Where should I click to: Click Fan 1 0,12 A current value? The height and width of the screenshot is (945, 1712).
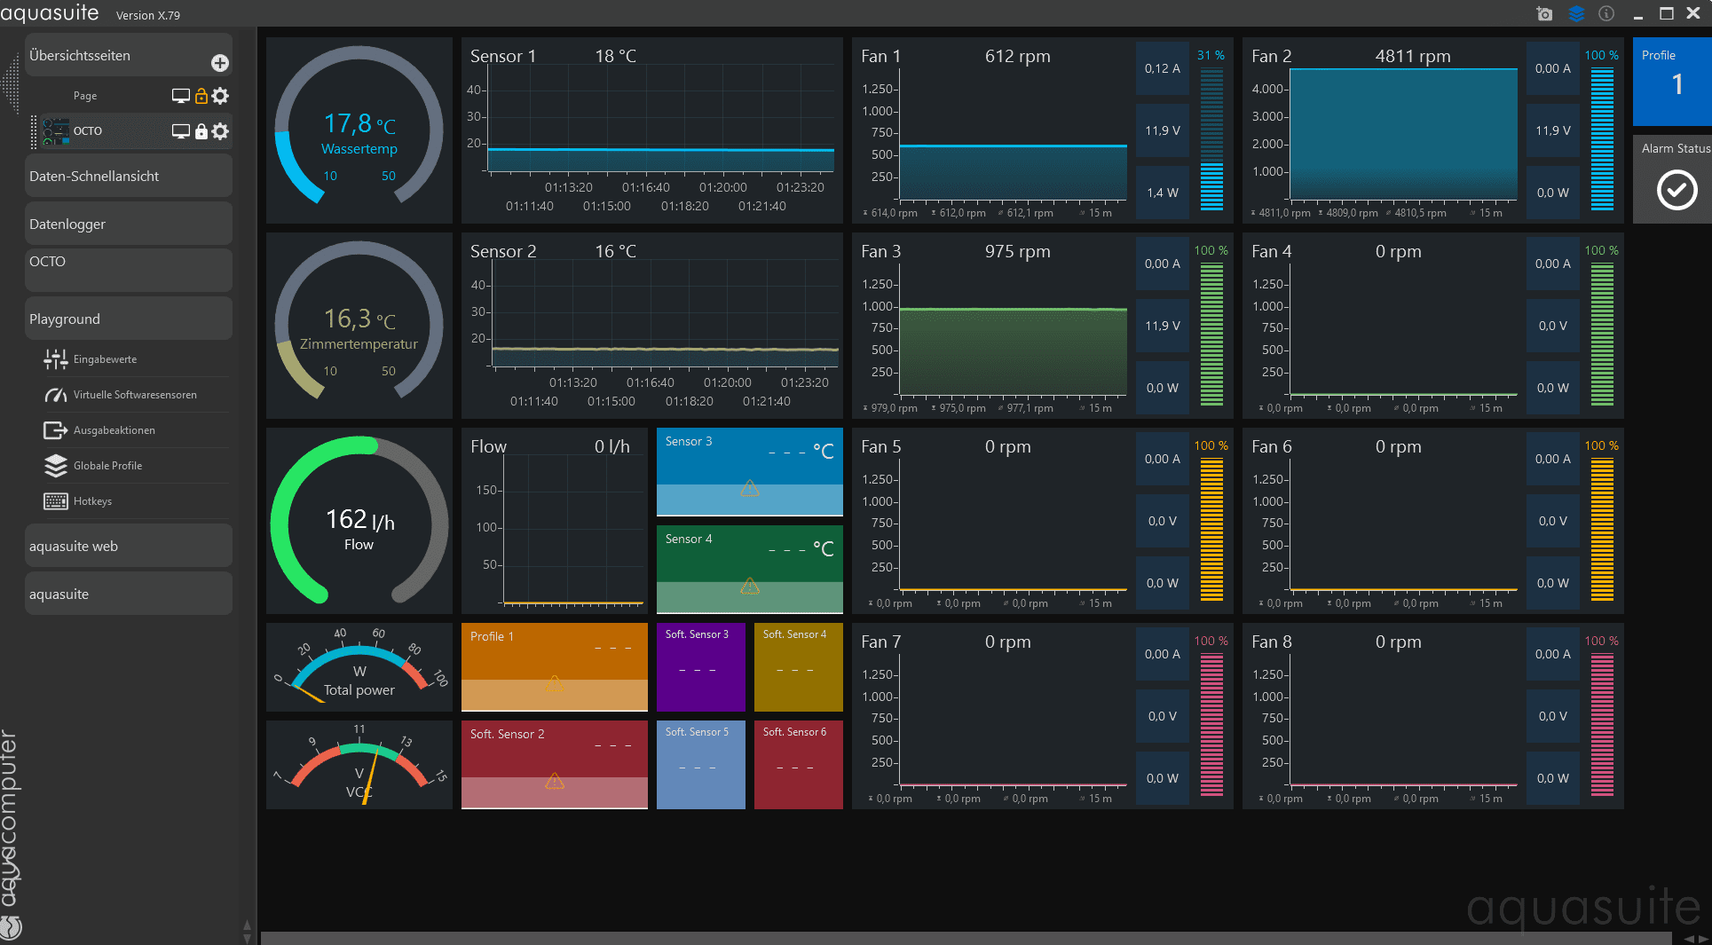pyautogui.click(x=1163, y=68)
